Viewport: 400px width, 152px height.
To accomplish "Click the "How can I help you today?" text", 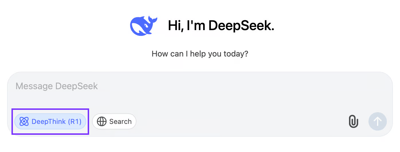I will point(200,54).
